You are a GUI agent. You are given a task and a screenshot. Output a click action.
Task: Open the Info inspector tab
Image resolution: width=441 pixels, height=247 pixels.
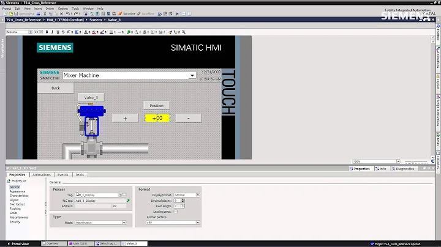pyautogui.click(x=381, y=169)
